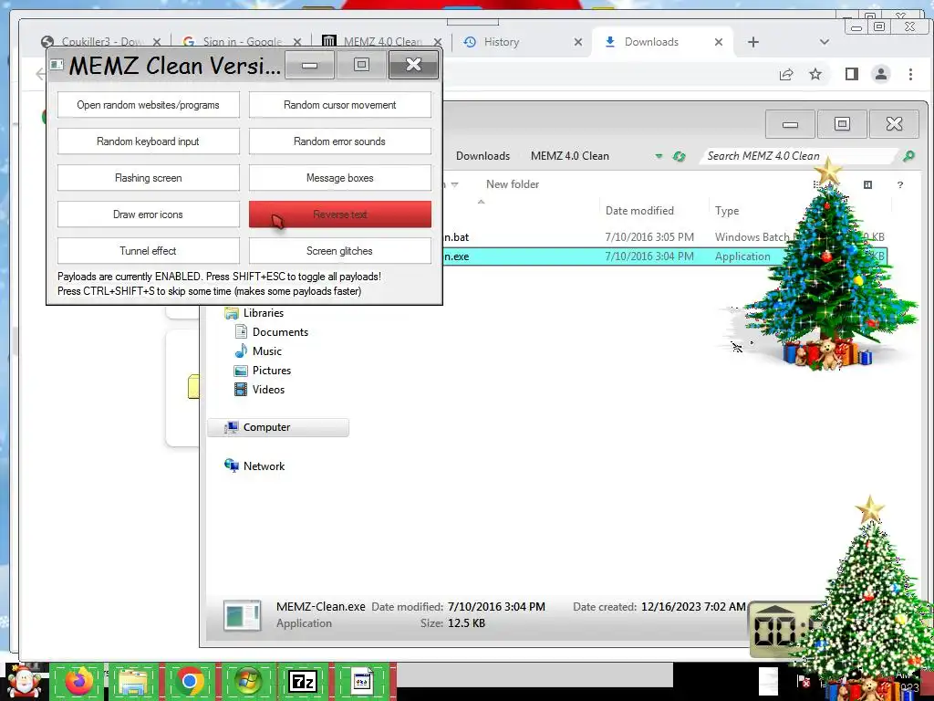
Task: Toggle the Screen glitches payload
Action: 339,250
